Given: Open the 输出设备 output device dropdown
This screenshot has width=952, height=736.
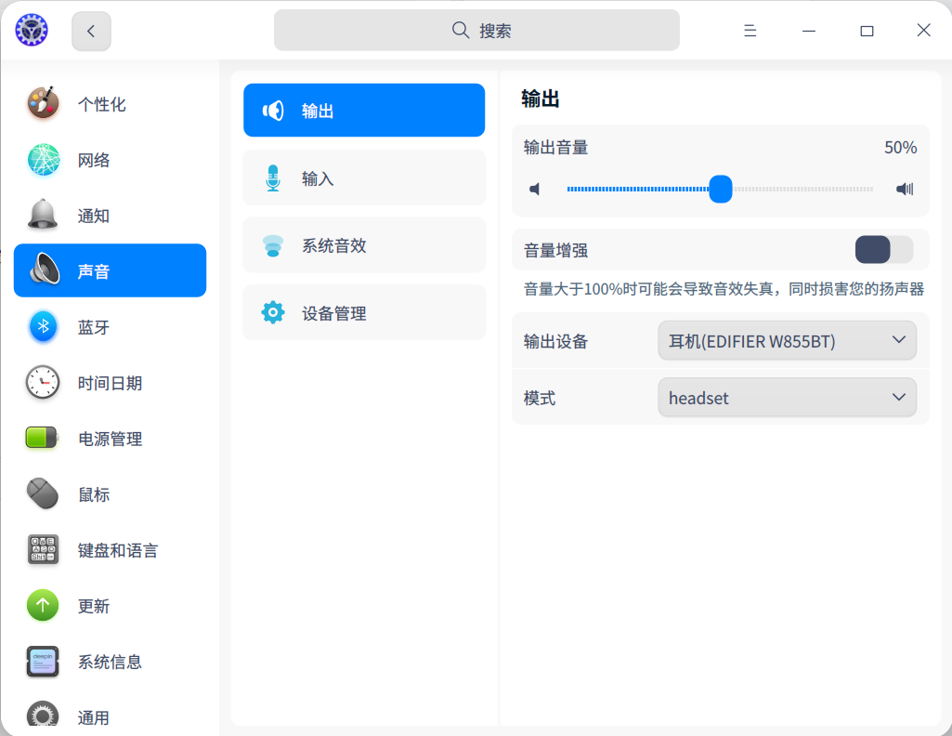Looking at the screenshot, I should coord(786,340).
